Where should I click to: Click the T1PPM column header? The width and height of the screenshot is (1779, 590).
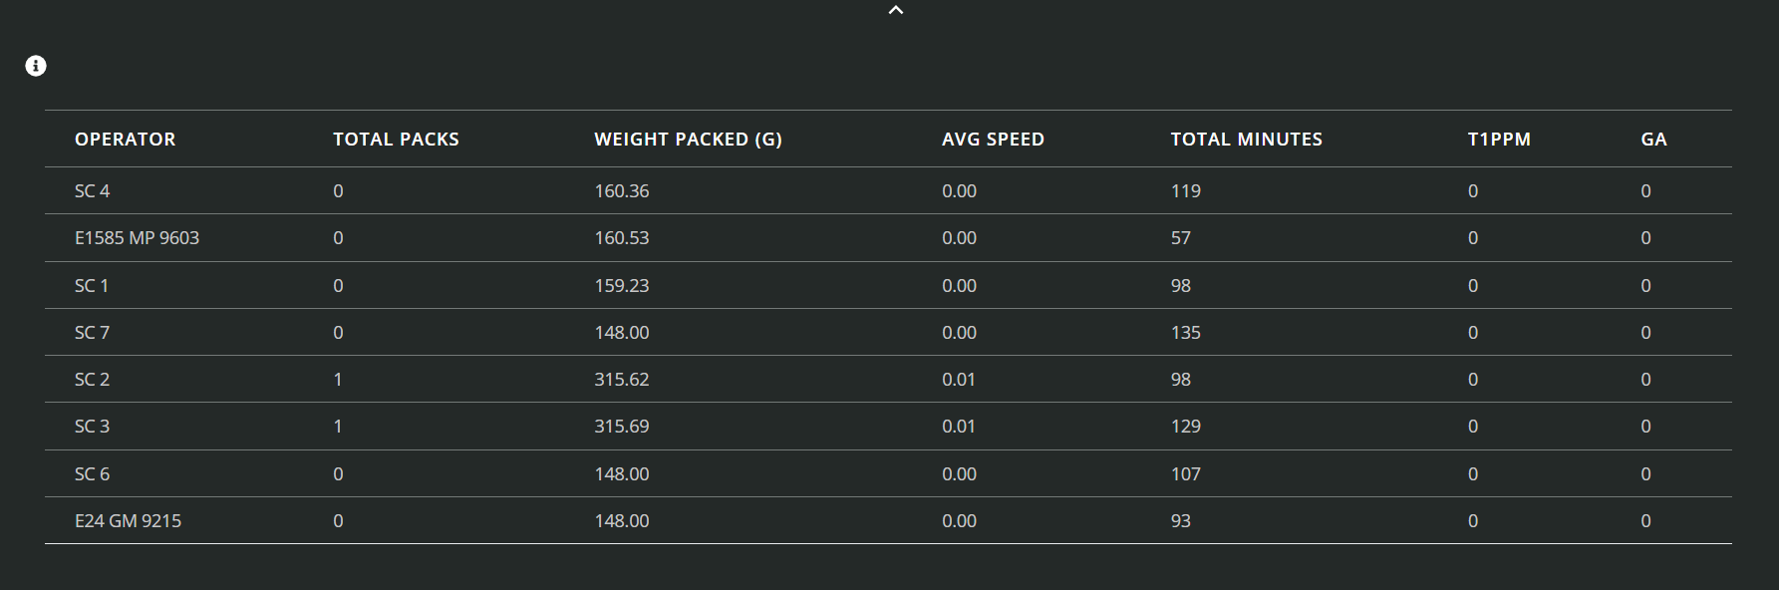point(1499,140)
